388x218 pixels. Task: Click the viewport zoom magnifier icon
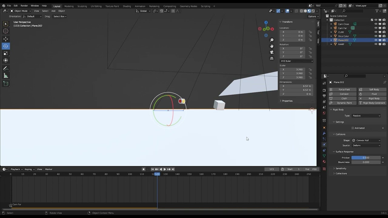pos(272,40)
